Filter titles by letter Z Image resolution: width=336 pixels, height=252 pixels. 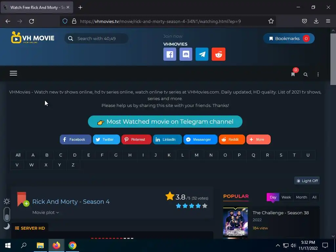click(x=73, y=165)
